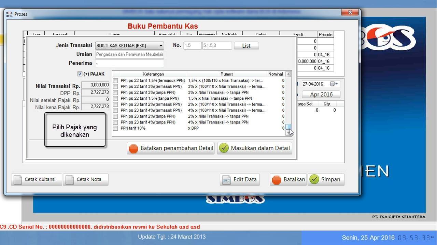Viewport: 437px width, 245px height.
Task: Click the tax list scrollbar thumb
Action: [288, 127]
